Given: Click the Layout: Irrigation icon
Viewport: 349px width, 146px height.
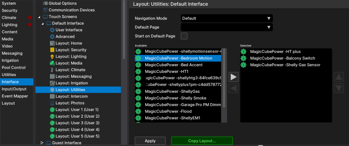Looking at the screenshot, I should point(52,83).
